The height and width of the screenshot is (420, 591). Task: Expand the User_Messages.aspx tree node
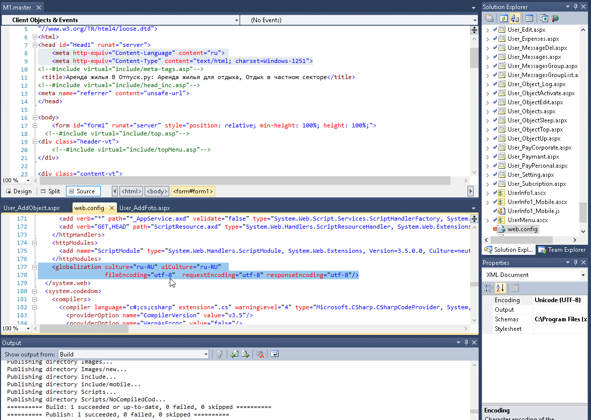(x=487, y=57)
